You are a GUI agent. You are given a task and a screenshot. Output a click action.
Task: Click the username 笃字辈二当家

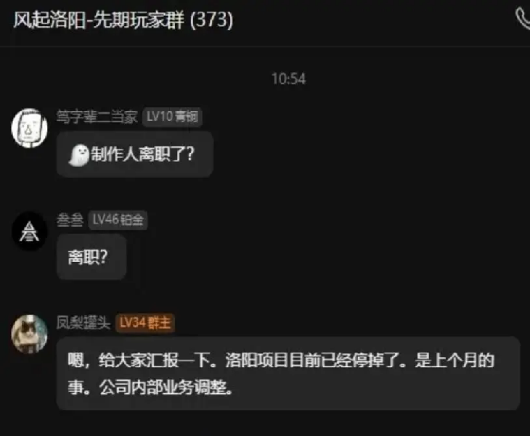tap(97, 117)
